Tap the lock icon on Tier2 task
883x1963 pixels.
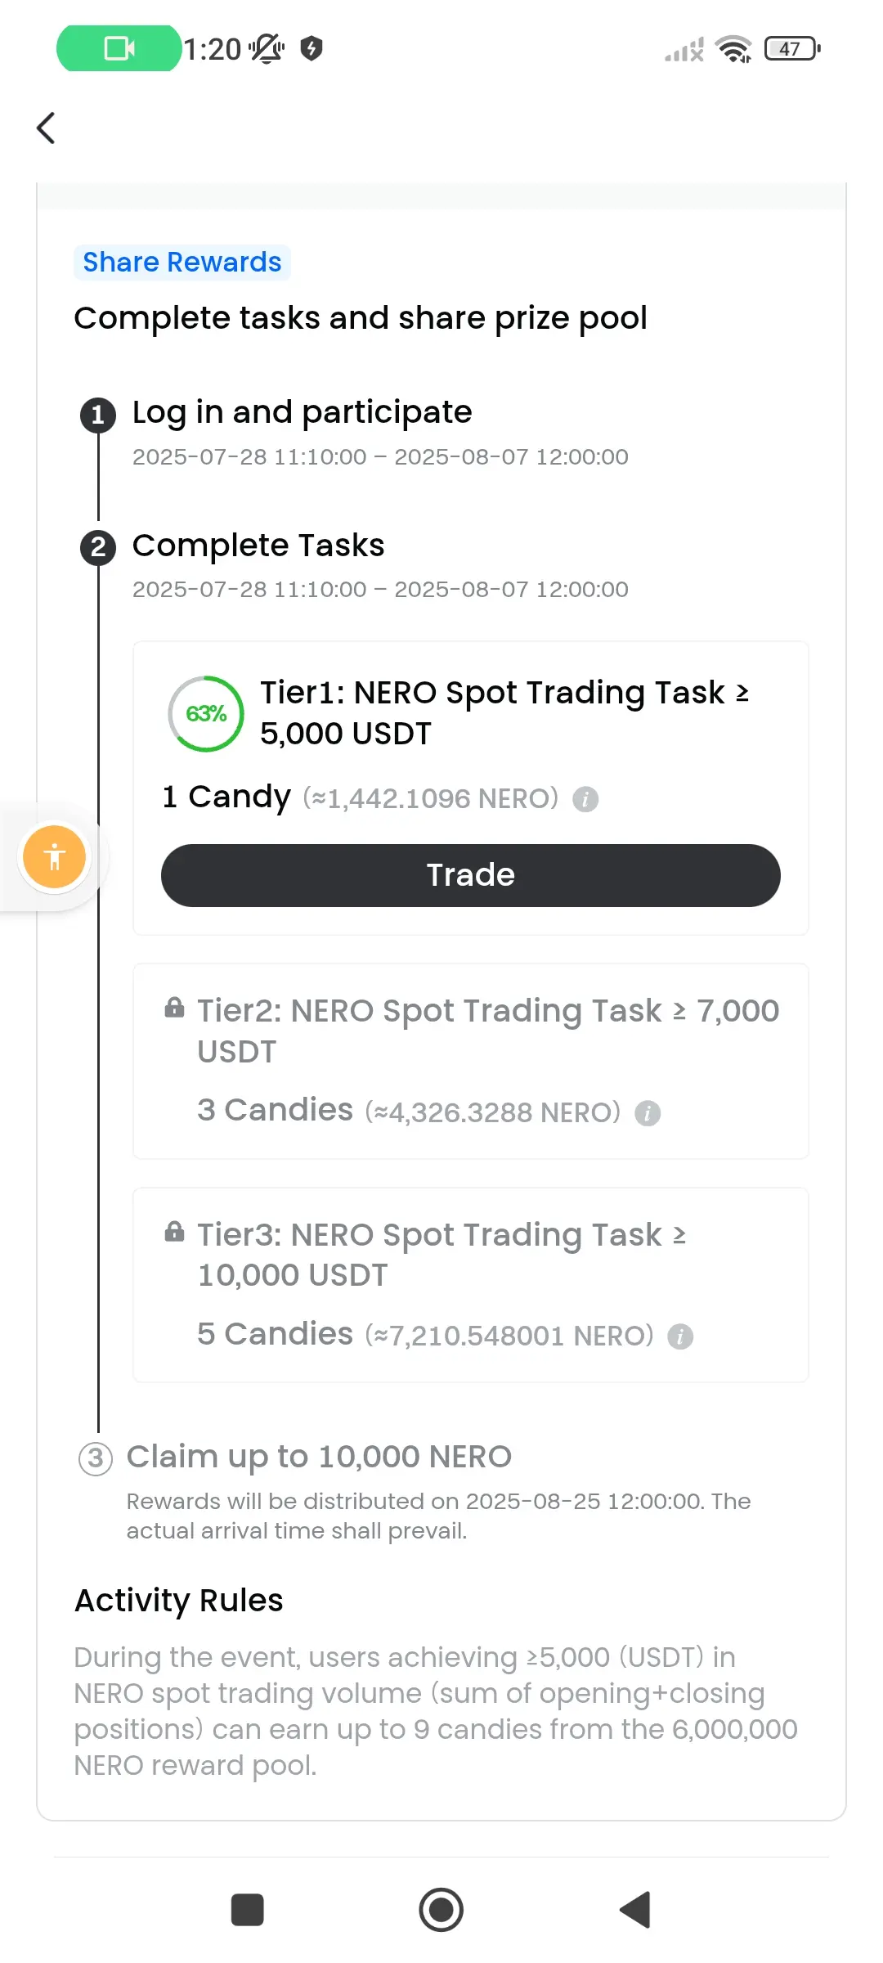click(x=174, y=1008)
